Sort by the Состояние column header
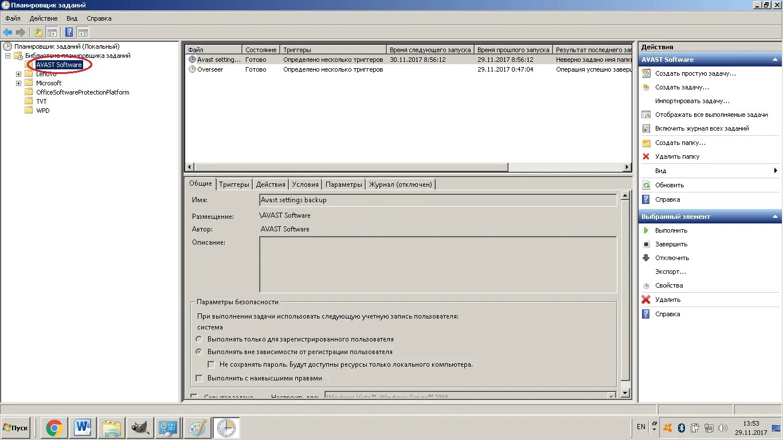The image size is (783, 440). pos(261,50)
